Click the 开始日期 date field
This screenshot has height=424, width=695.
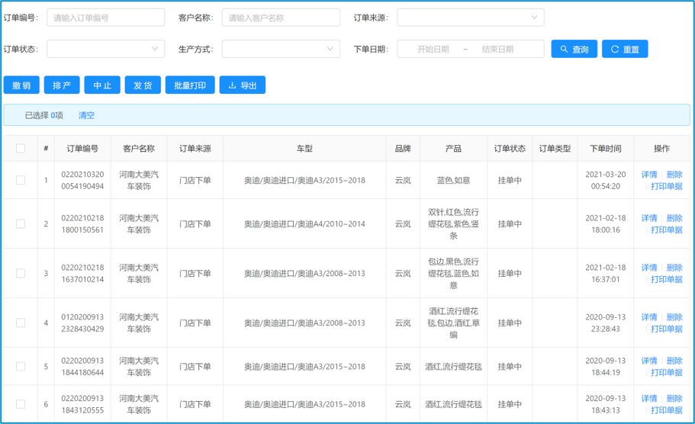pyautogui.click(x=433, y=49)
